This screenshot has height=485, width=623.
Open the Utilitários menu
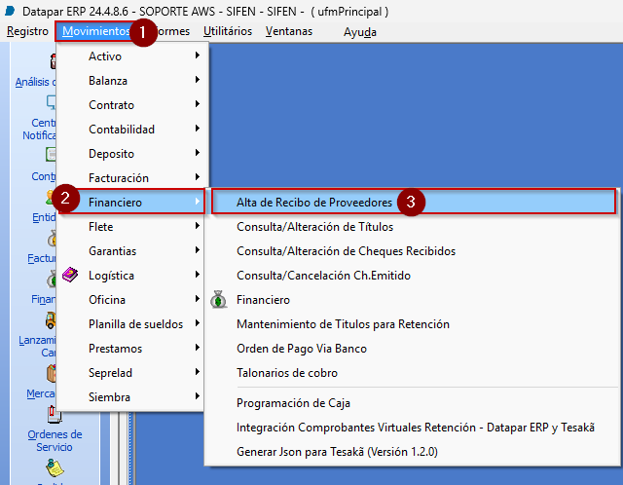click(228, 31)
